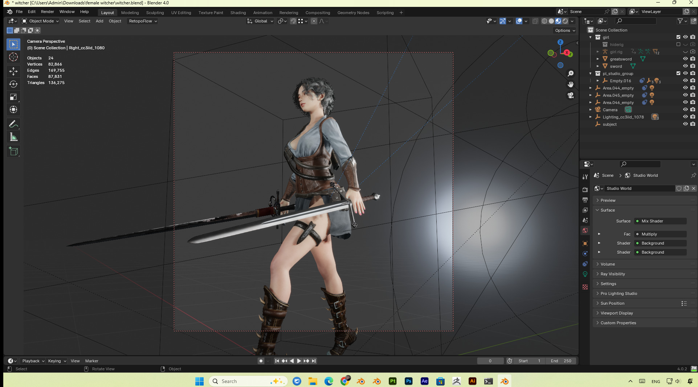Select the Annotate tool
Screen dimensions: 698x387
(13, 124)
